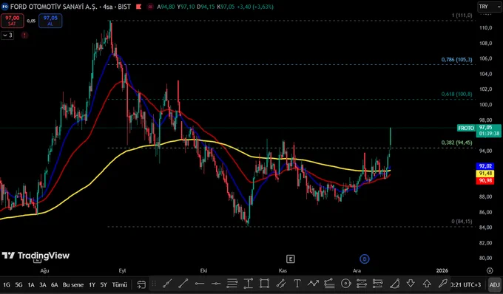Select the circle target tool
This screenshot has height=294, width=503.
[x=346, y=284]
